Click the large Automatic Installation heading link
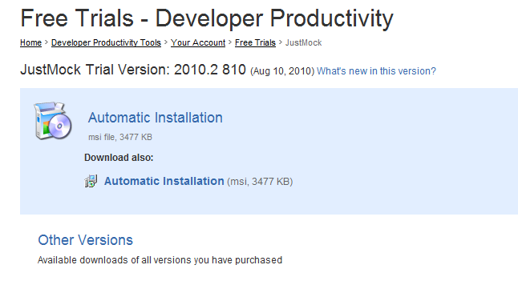This screenshot has width=518, height=301. 156,118
